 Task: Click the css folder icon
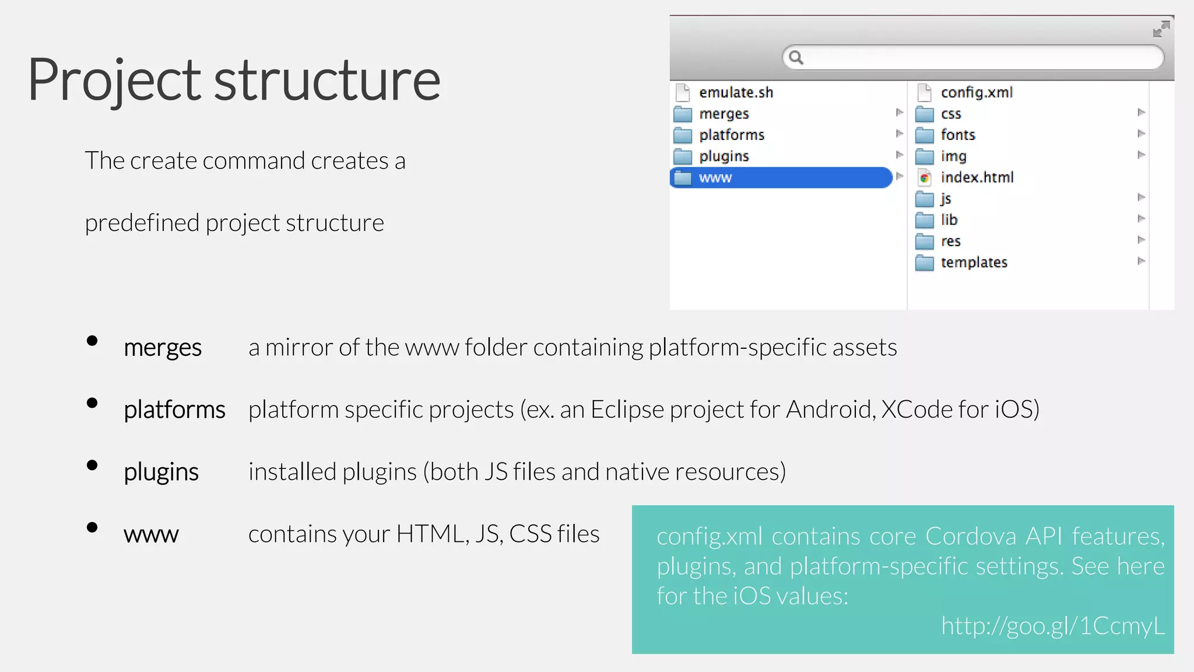pyautogui.click(x=925, y=114)
